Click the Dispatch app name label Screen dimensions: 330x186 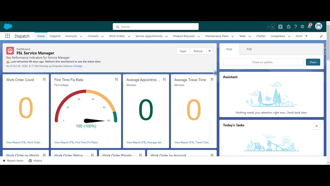(22, 36)
